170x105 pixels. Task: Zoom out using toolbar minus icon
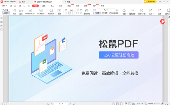click(66, 10)
